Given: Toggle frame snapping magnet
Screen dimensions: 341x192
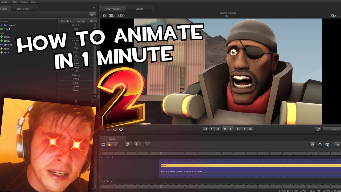Looking at the screenshot, I should click(x=320, y=145).
